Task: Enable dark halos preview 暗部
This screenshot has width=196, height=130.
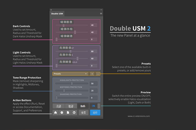Action: [71, 106]
